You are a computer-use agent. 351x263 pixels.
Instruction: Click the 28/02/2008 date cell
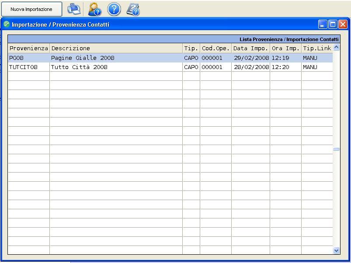[x=251, y=67]
